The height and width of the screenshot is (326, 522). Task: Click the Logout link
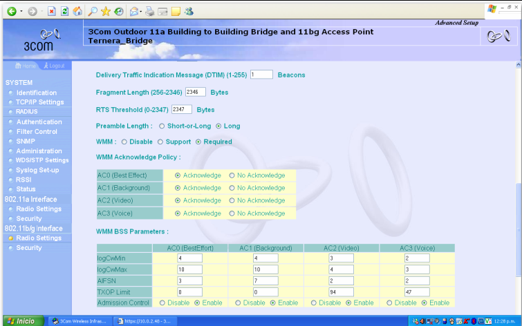52,66
